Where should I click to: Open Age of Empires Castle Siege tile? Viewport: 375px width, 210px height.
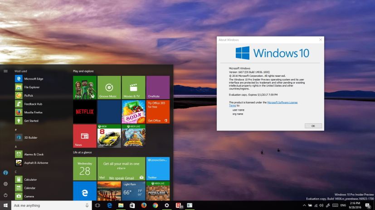133,136
